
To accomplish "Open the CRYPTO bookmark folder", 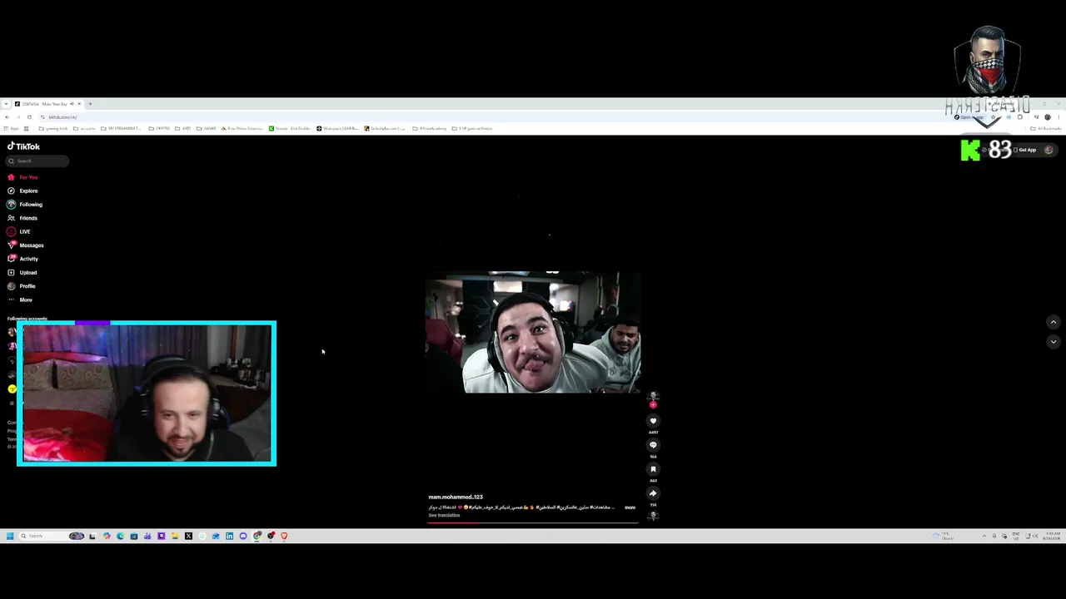I will click(x=160, y=129).
